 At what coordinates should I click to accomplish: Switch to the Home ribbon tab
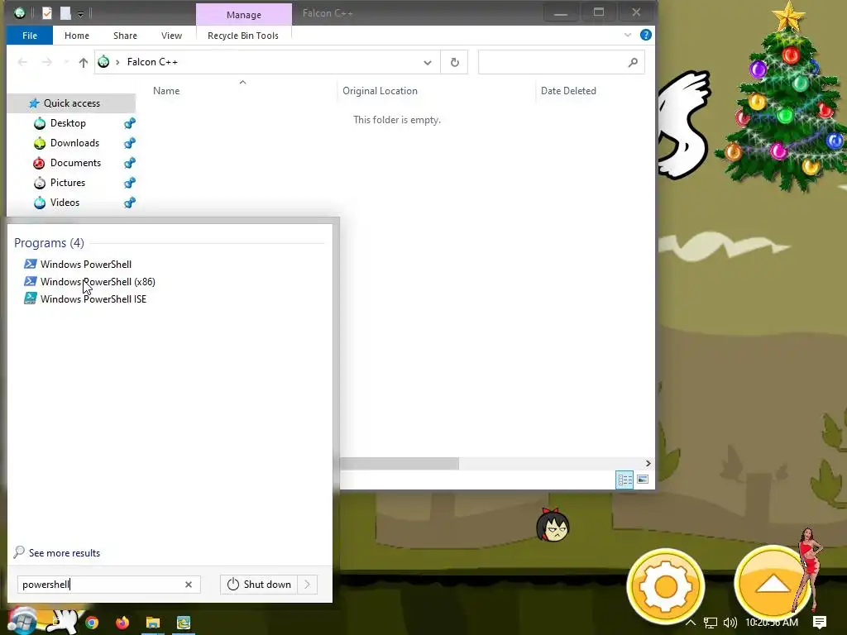[x=77, y=36]
